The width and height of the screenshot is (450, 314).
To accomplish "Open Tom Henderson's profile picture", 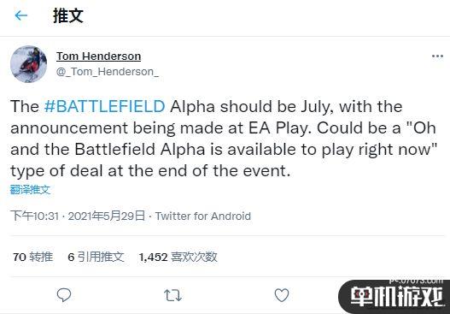I will coord(29,64).
